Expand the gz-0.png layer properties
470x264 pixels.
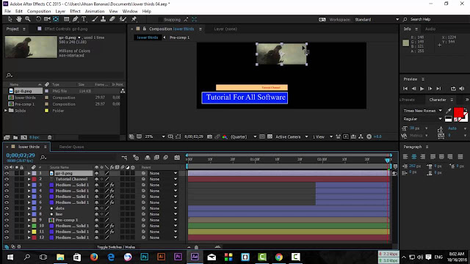tap(29, 173)
